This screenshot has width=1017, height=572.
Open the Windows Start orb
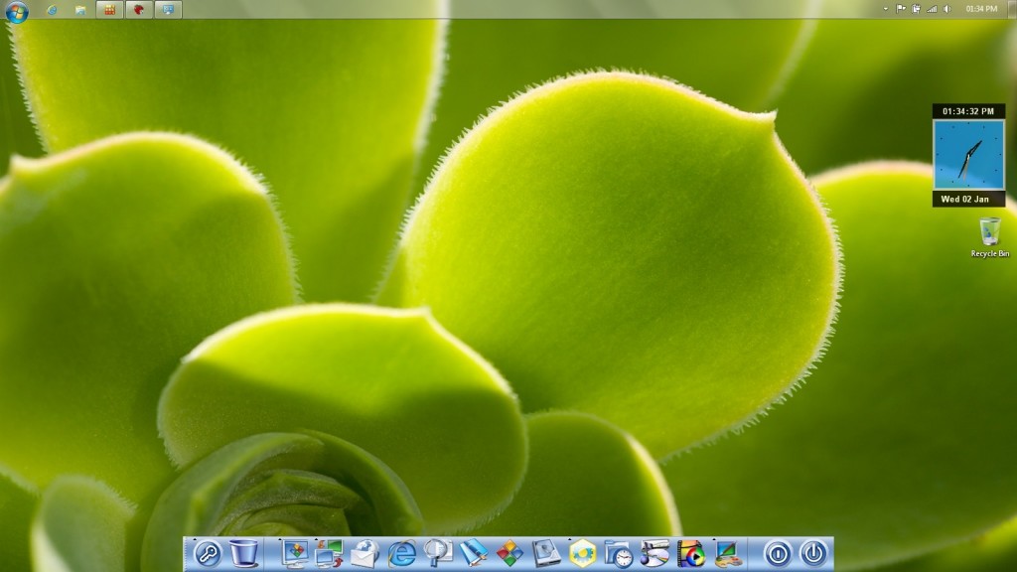point(17,10)
